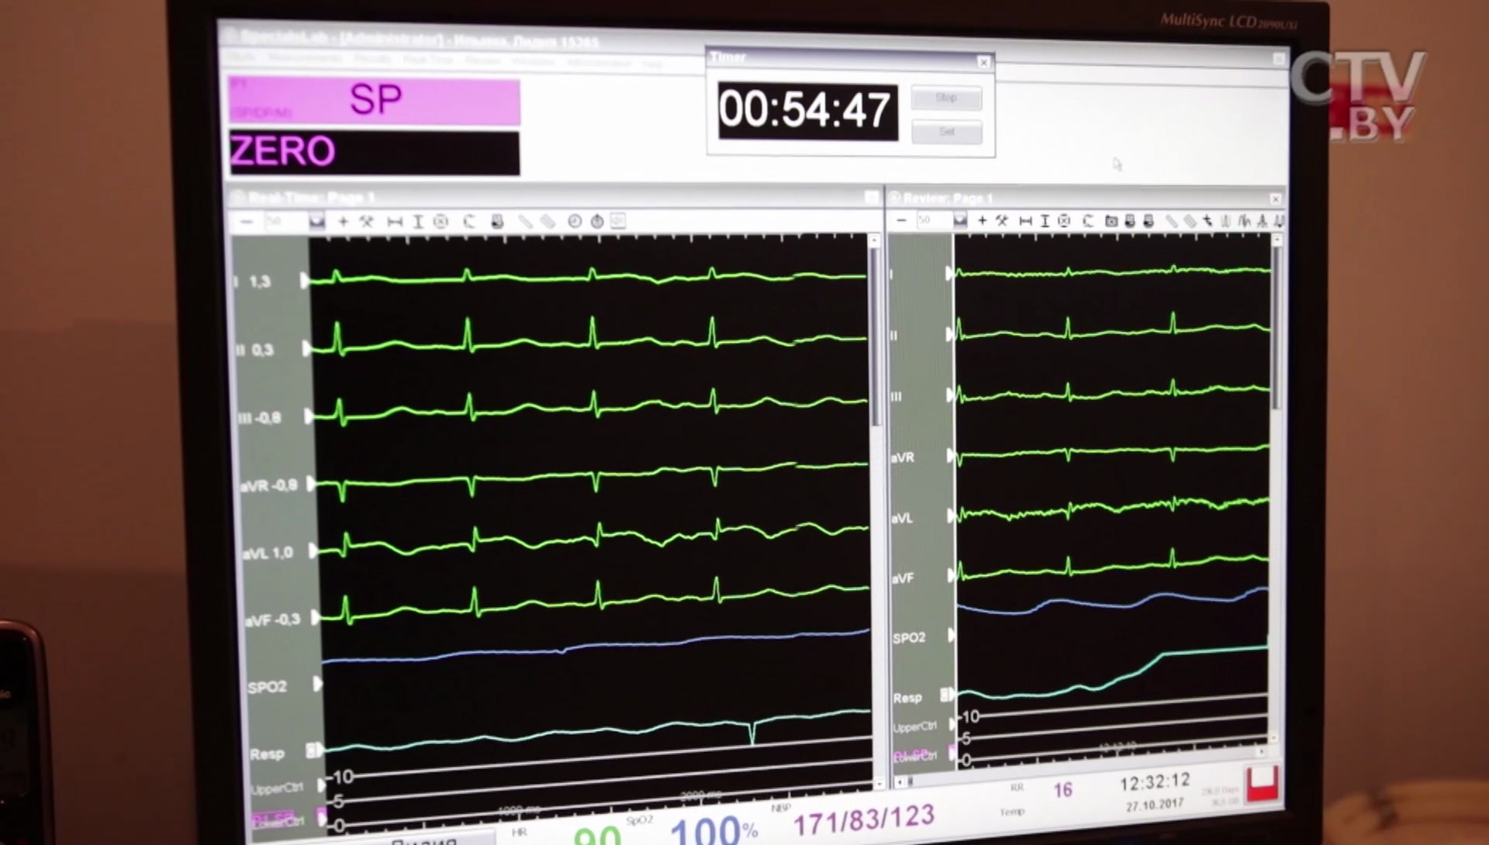Click circled-X icon in Review toolbar
The width and height of the screenshot is (1489, 845).
pyautogui.click(x=1064, y=221)
